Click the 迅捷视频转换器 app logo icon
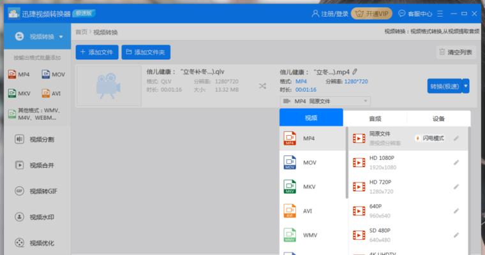 pos(13,13)
